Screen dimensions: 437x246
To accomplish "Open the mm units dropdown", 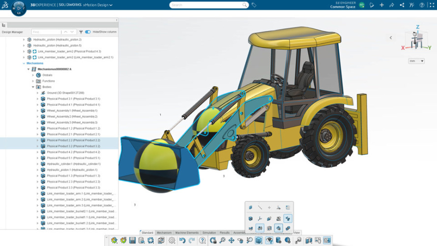I will click(416, 61).
